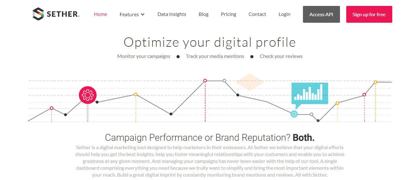Open the Features menu
Image resolution: width=420 pixels, height=180 pixels.
point(132,14)
